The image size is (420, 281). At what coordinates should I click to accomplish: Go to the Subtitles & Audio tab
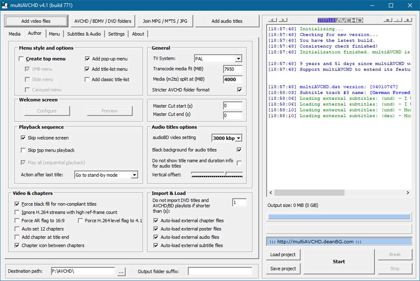tap(84, 34)
